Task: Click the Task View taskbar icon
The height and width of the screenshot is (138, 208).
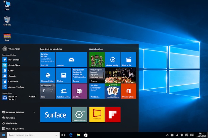Action: coord(63,135)
